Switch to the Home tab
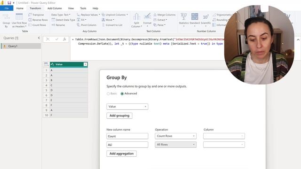The image size is (301, 169). (x=20, y=8)
